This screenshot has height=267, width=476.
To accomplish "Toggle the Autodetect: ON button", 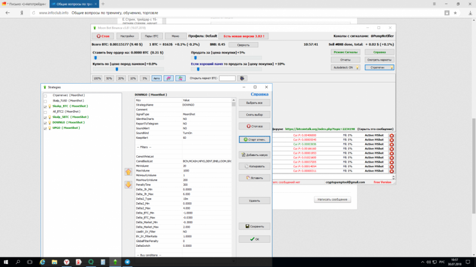I will click(346, 68).
